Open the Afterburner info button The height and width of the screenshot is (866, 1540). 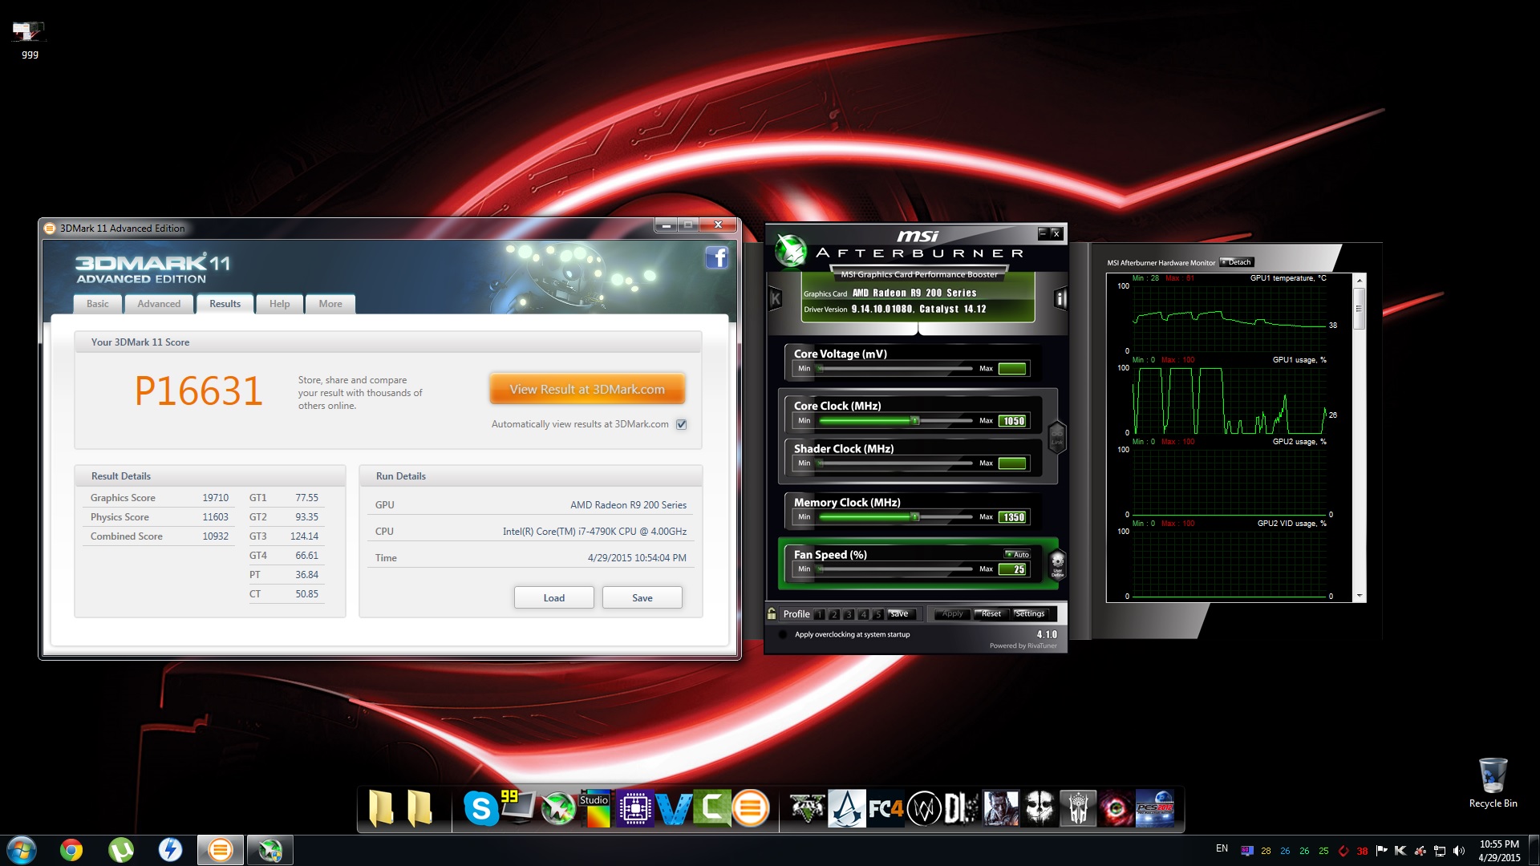pos(1060,299)
